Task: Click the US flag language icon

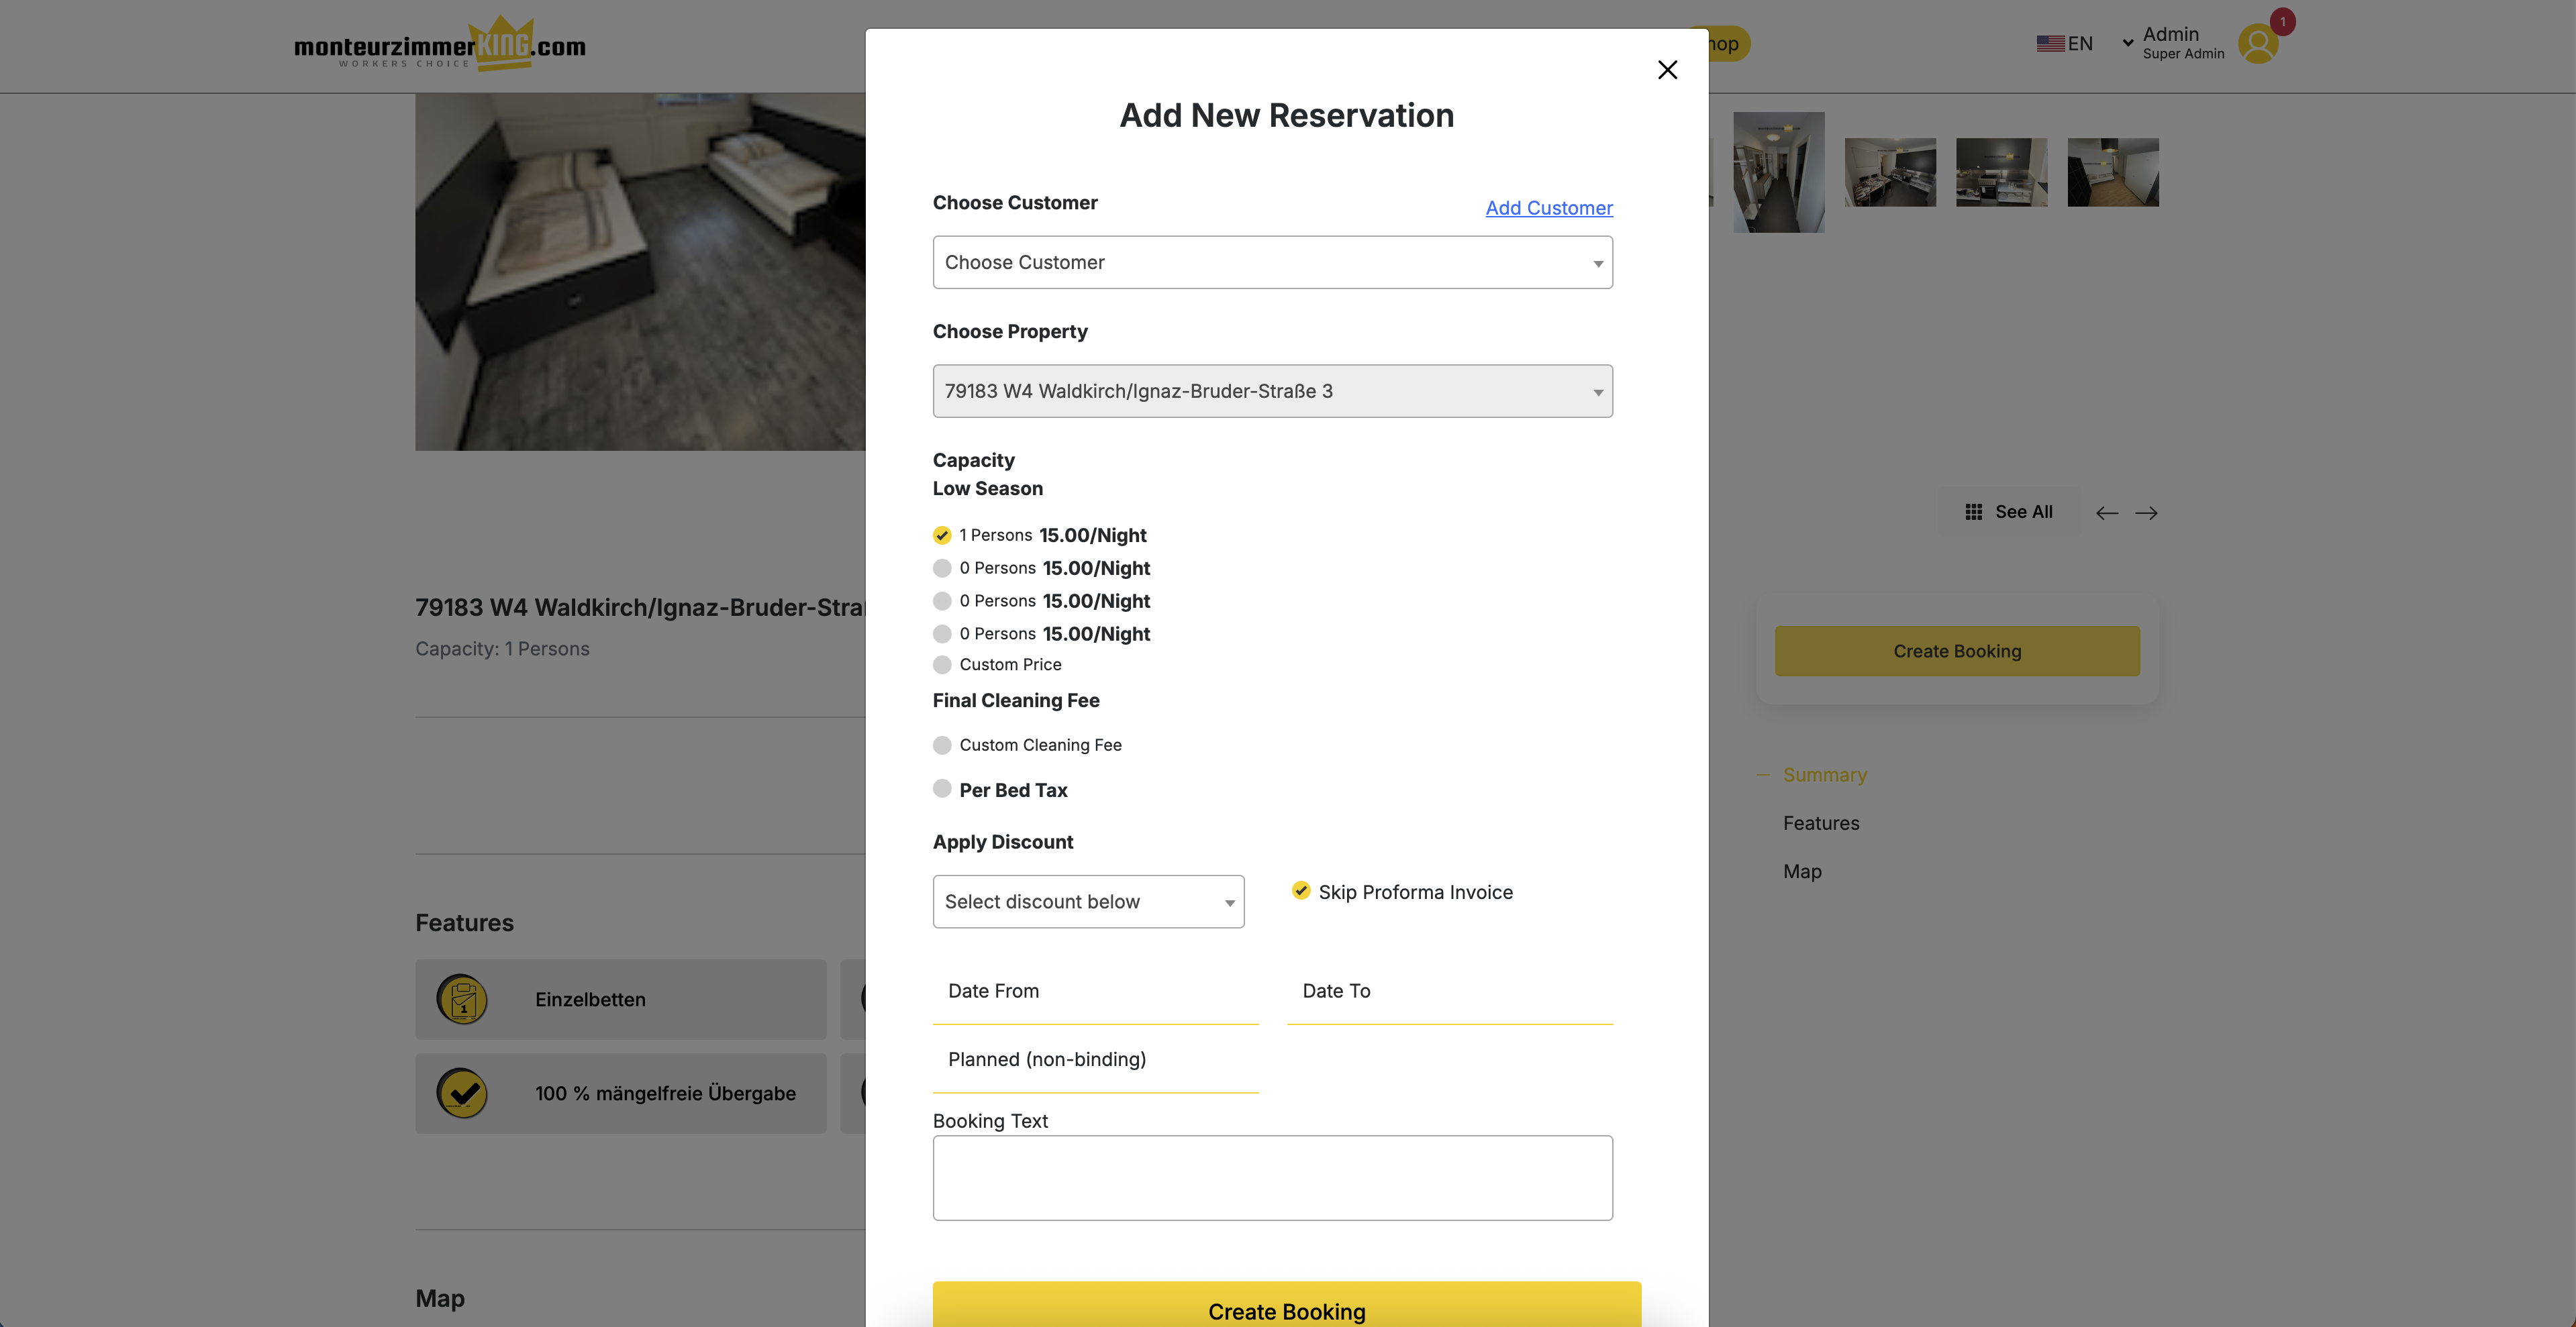Action: coord(2050,44)
